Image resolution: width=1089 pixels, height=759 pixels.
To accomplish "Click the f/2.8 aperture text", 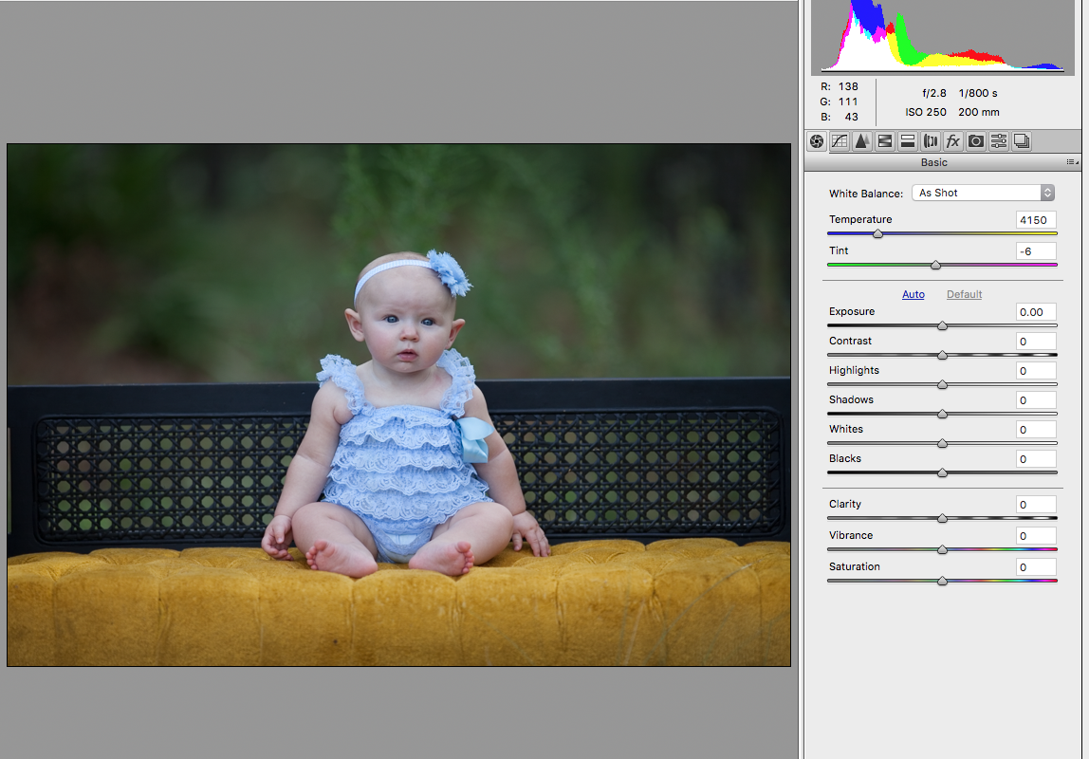I will pyautogui.click(x=934, y=93).
